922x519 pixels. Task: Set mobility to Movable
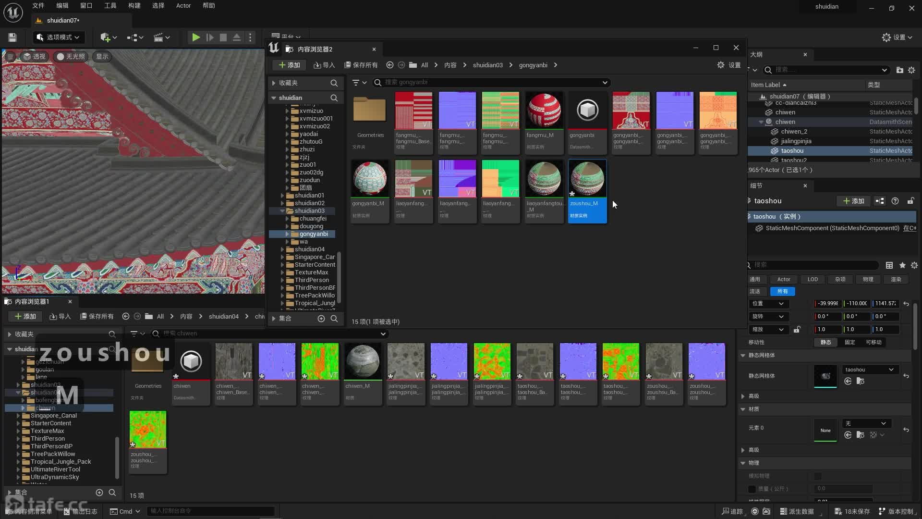click(x=873, y=342)
